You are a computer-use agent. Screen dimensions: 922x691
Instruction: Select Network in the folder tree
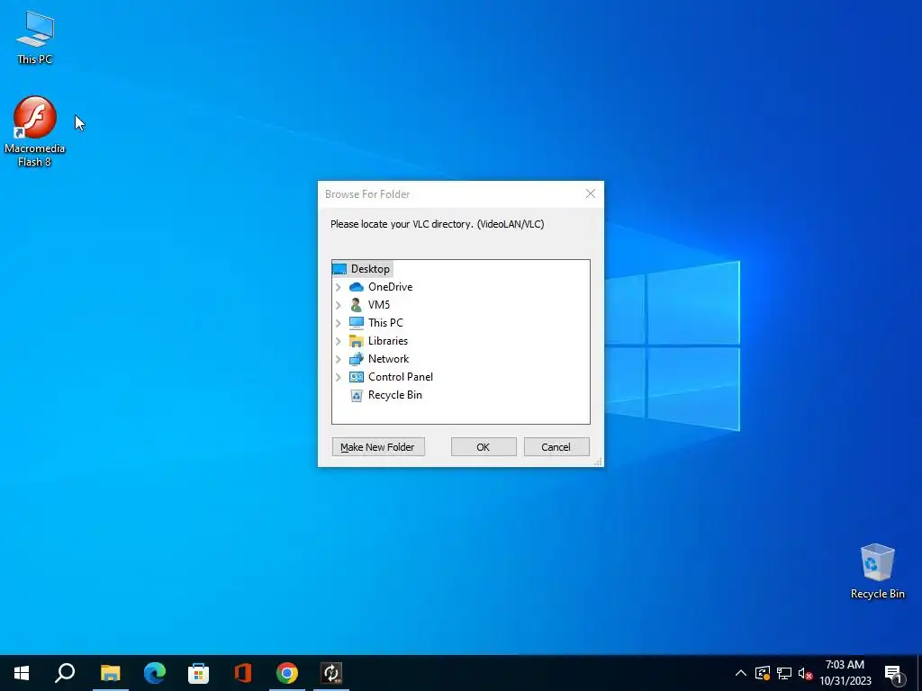coord(388,359)
